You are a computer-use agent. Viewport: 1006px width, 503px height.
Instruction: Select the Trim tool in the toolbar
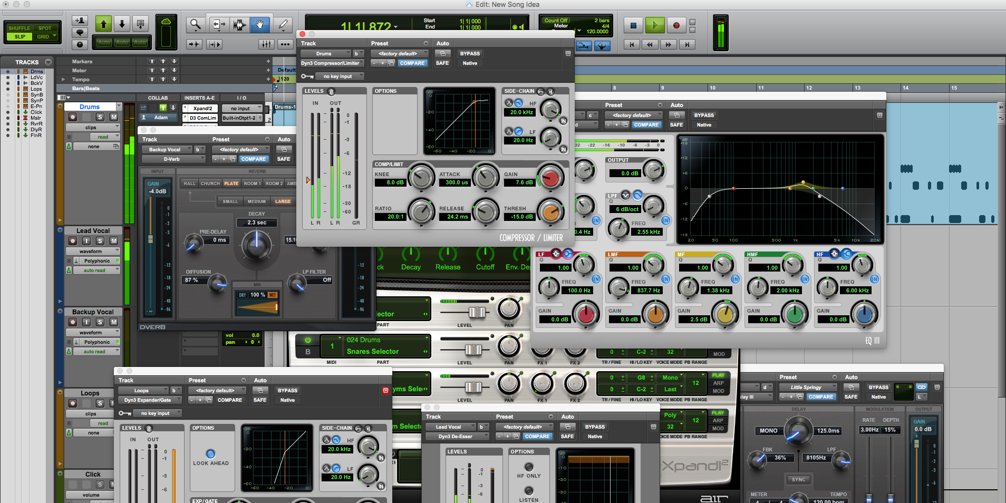point(218,24)
